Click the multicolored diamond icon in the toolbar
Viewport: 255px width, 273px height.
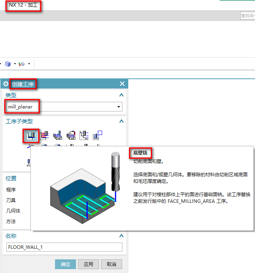[x=22, y=64]
